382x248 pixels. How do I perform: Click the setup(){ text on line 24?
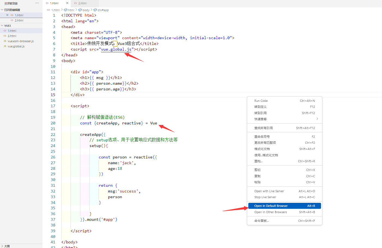99,146
